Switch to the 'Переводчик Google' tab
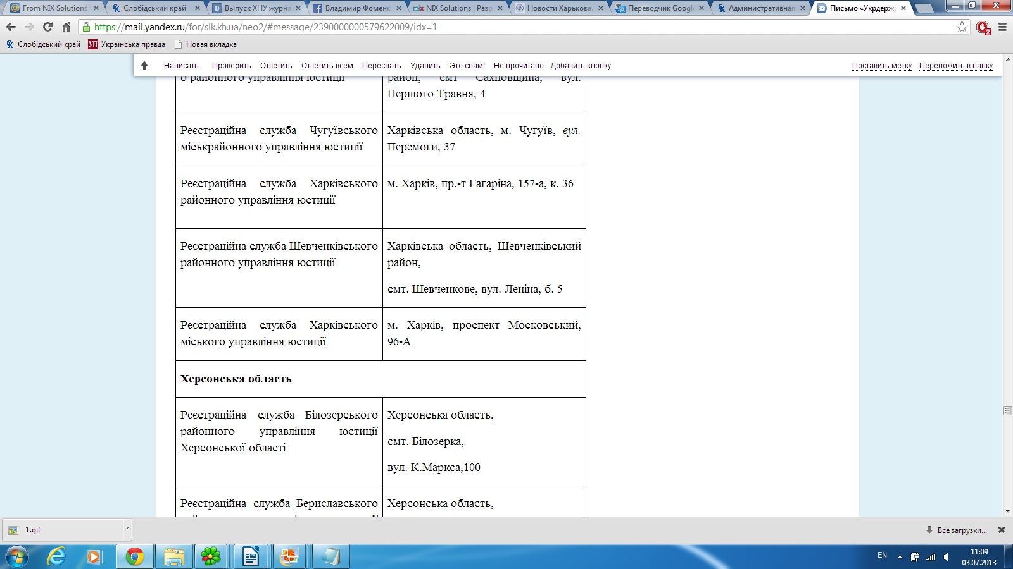This screenshot has width=1013, height=569. click(660, 8)
